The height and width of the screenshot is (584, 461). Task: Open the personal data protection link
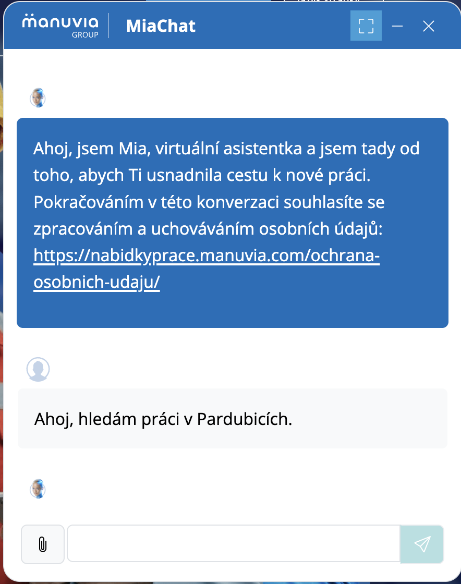[x=207, y=256]
